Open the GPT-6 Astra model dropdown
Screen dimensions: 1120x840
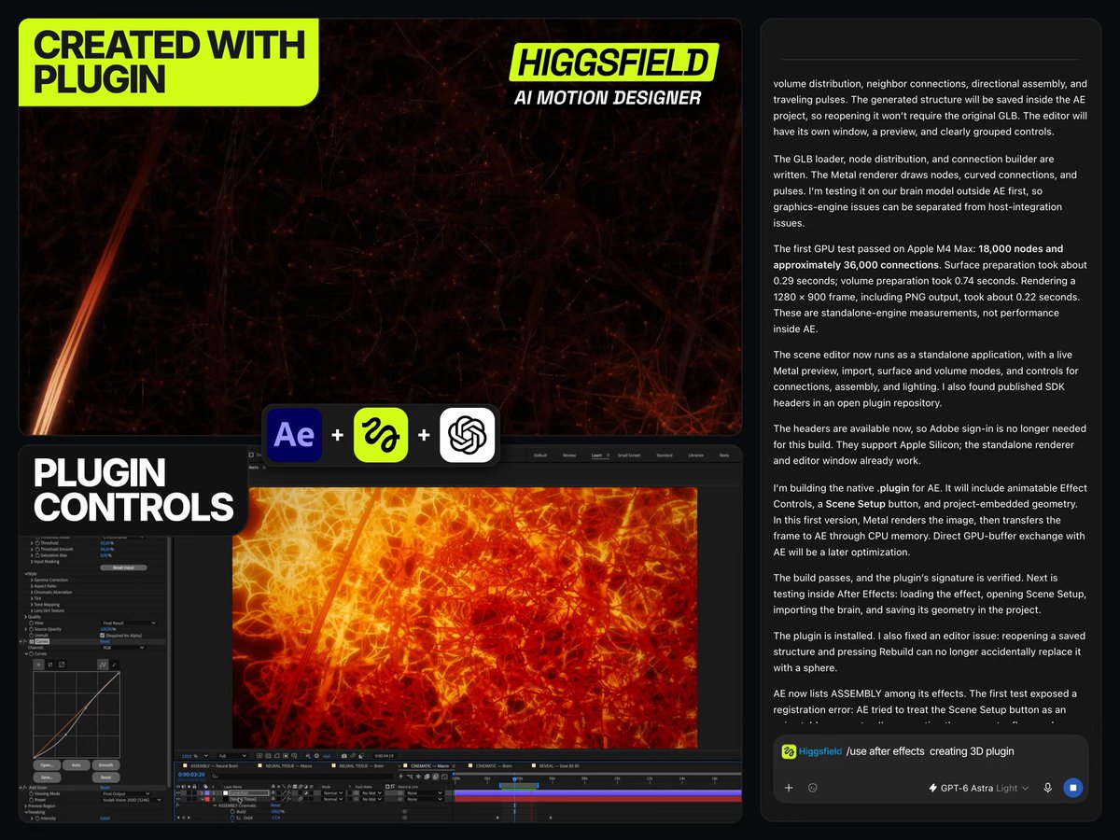coord(979,788)
